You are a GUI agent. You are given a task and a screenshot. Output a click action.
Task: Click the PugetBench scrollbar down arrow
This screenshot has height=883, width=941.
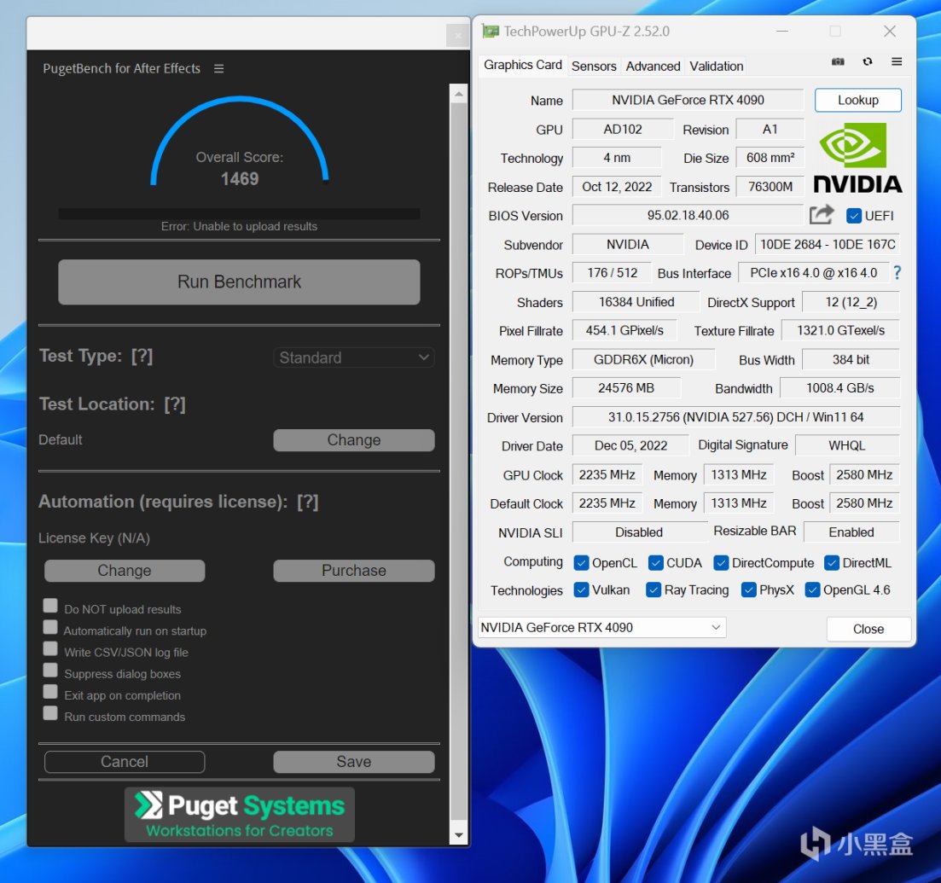tap(458, 835)
